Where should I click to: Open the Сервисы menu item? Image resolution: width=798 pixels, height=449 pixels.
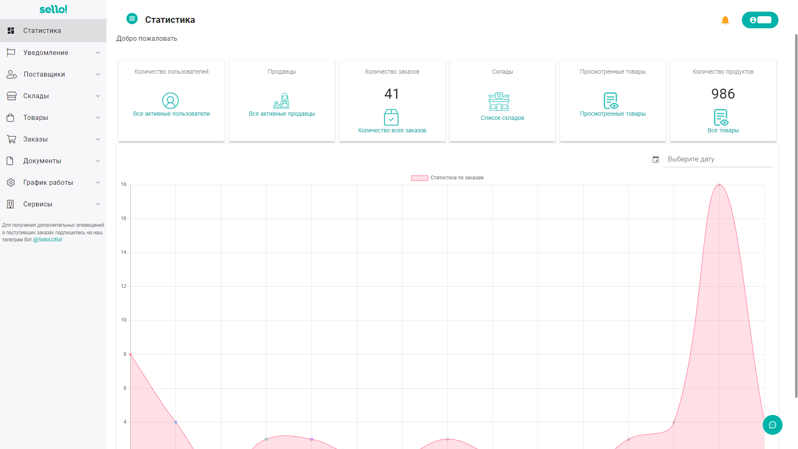click(x=53, y=204)
